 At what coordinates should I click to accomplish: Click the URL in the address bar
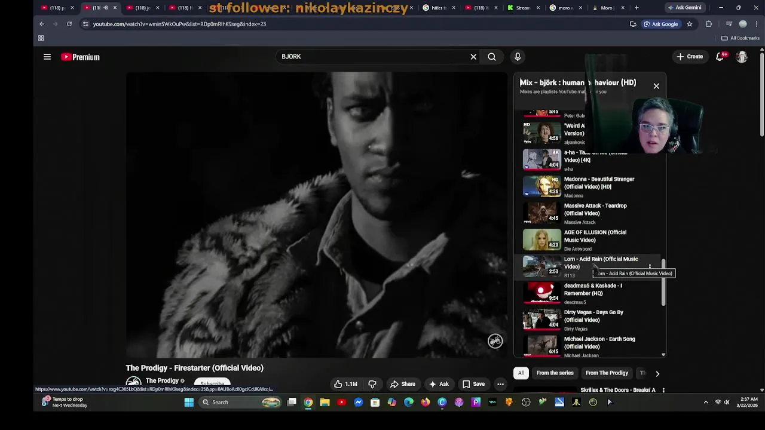(x=179, y=24)
